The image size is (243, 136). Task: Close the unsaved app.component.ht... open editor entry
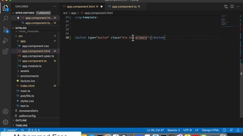pyautogui.click(x=18, y=18)
